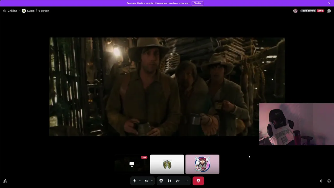Select the live screen share tile
The height and width of the screenshot is (188, 334).
132,164
